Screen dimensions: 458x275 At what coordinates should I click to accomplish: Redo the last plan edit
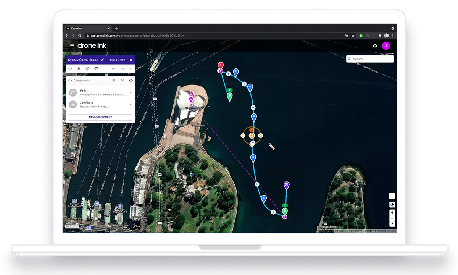coord(122,69)
